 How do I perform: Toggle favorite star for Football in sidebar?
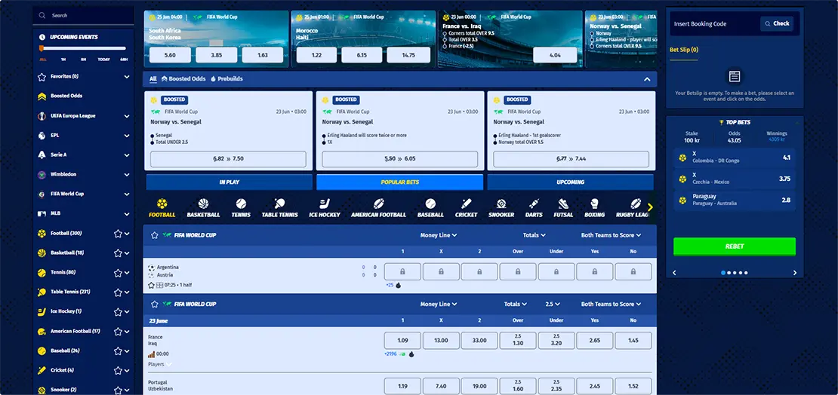[118, 233]
